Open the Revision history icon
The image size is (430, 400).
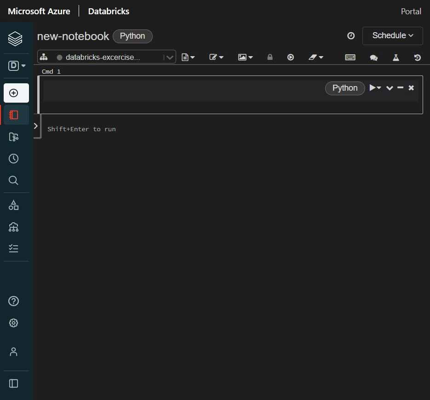tap(417, 58)
